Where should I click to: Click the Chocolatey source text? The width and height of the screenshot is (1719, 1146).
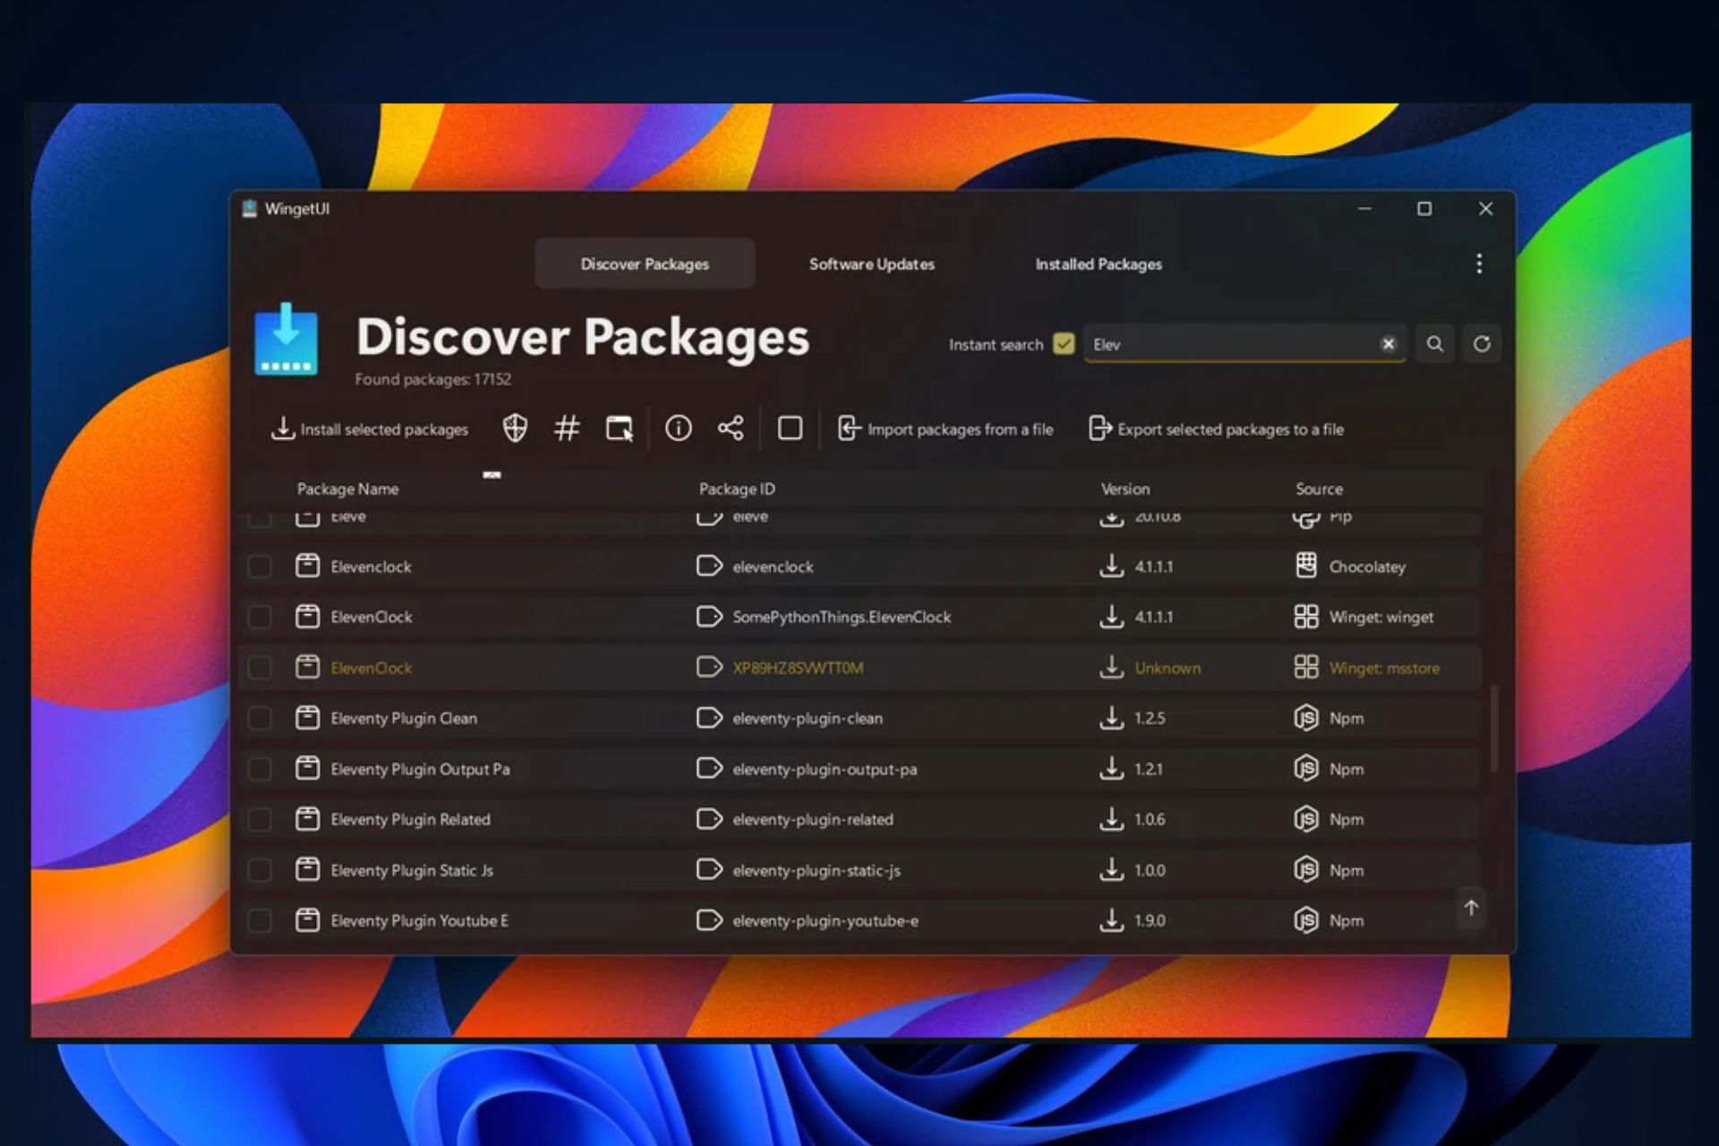(x=1367, y=567)
